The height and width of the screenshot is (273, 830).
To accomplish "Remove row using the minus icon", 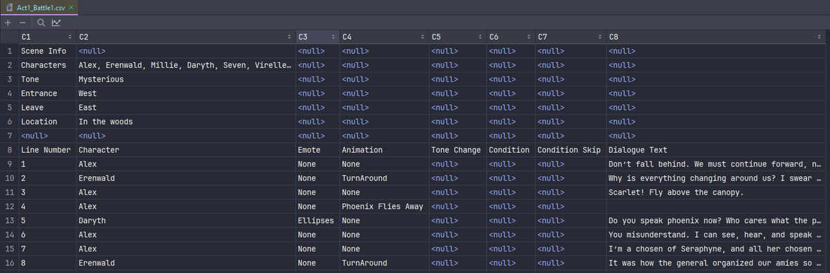I will click(22, 22).
